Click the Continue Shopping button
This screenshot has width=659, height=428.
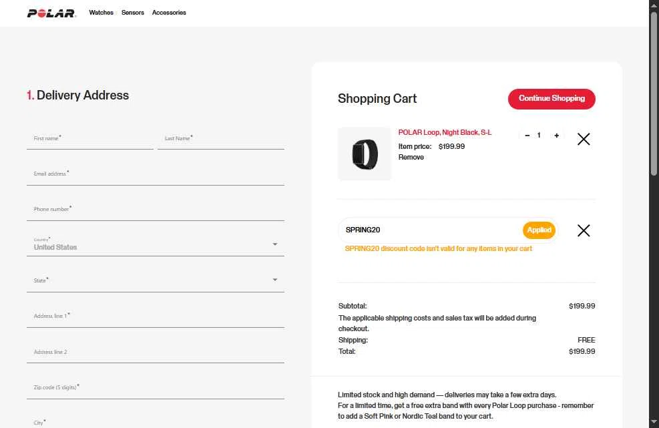(x=552, y=99)
